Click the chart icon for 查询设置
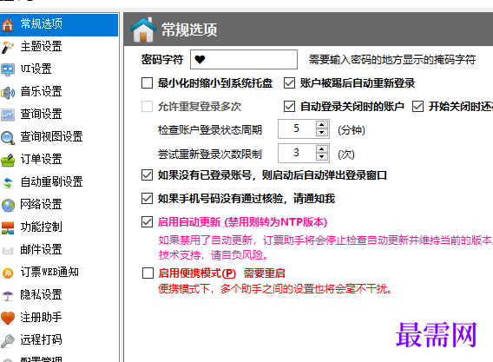 click(x=8, y=115)
